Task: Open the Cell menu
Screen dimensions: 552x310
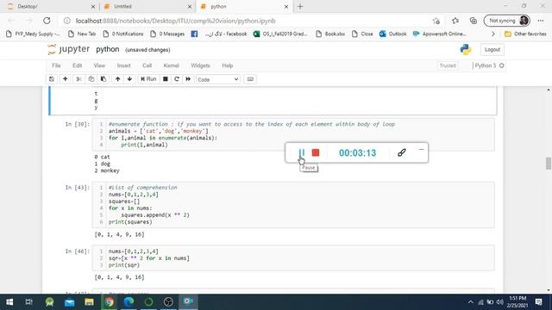Action: [x=147, y=65]
